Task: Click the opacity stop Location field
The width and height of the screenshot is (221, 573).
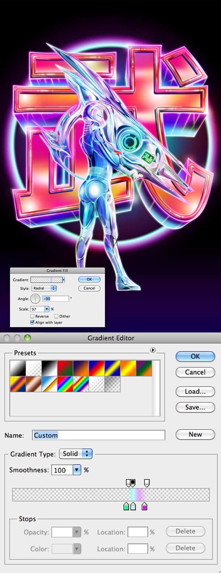Action: pos(138,532)
